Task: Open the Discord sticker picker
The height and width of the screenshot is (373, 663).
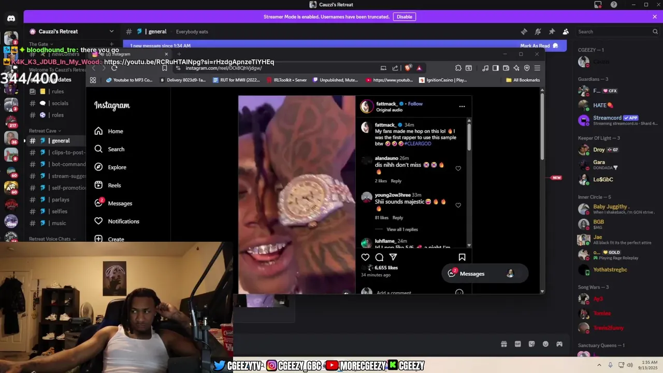Action: pos(531,344)
